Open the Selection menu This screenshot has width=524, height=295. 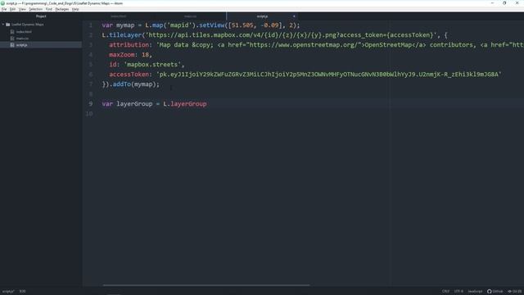click(x=35, y=9)
